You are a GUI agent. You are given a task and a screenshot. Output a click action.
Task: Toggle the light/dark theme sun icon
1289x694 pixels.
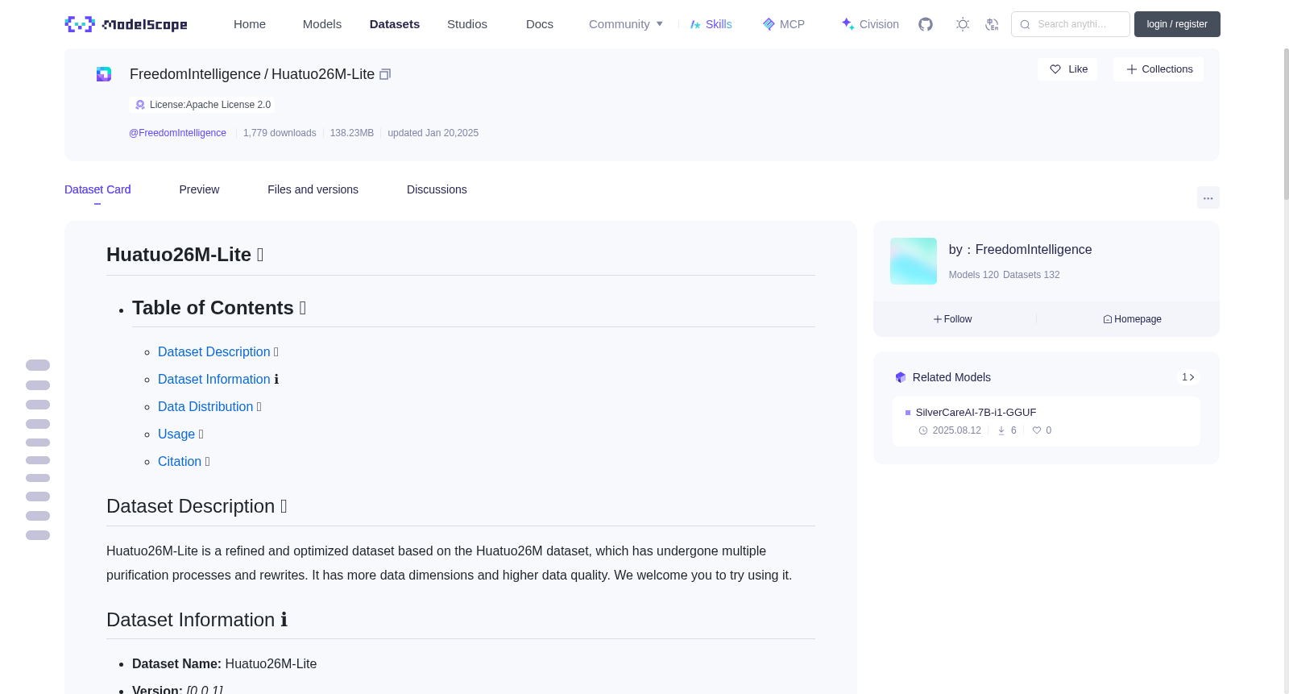pos(963,24)
